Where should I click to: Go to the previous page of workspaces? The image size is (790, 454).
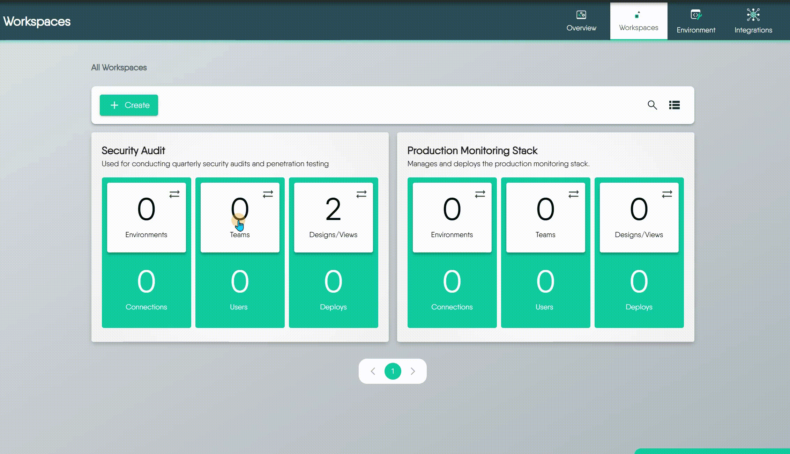coord(373,371)
